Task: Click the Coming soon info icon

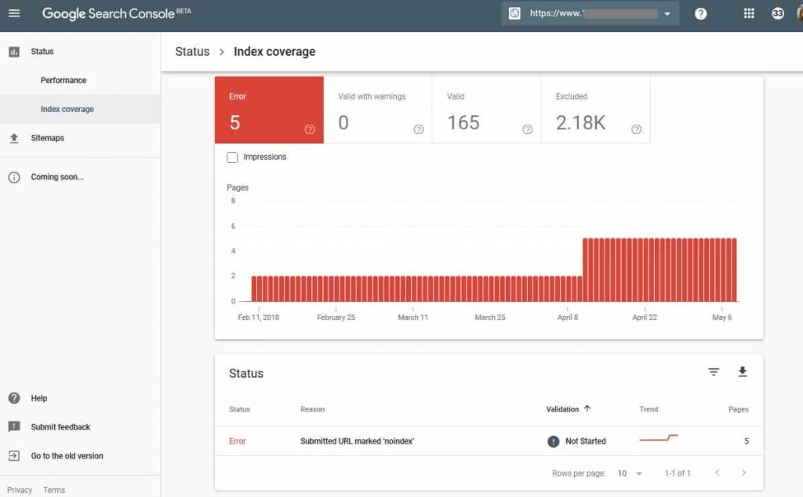Action: tap(16, 176)
